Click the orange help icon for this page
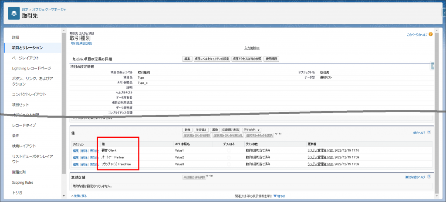 point(430,34)
